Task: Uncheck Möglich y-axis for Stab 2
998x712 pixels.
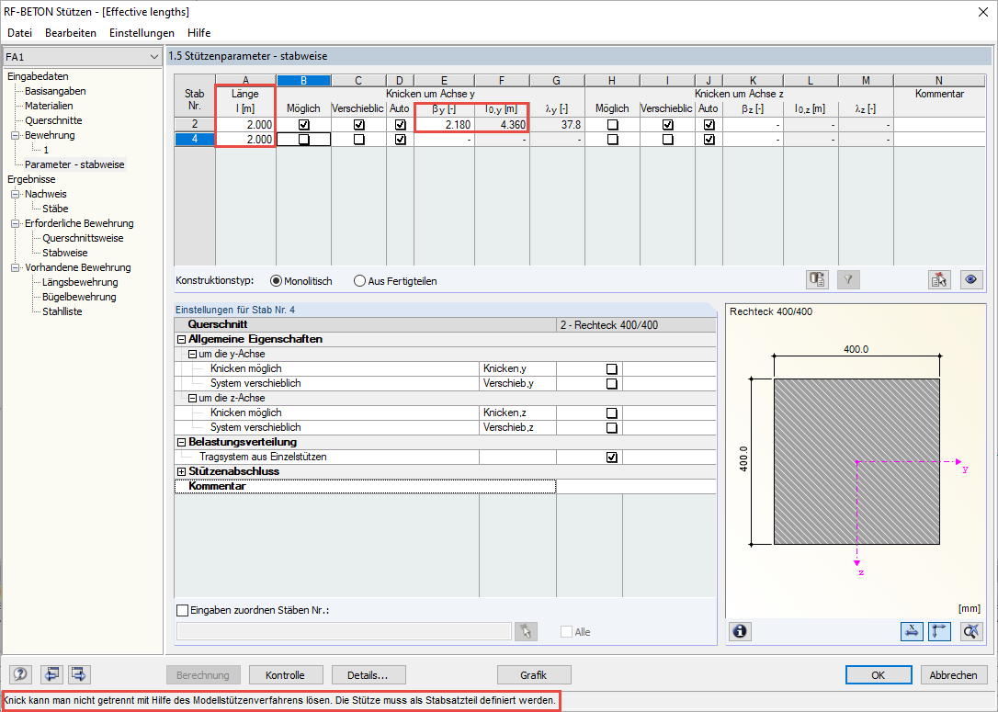Action: coord(303,125)
